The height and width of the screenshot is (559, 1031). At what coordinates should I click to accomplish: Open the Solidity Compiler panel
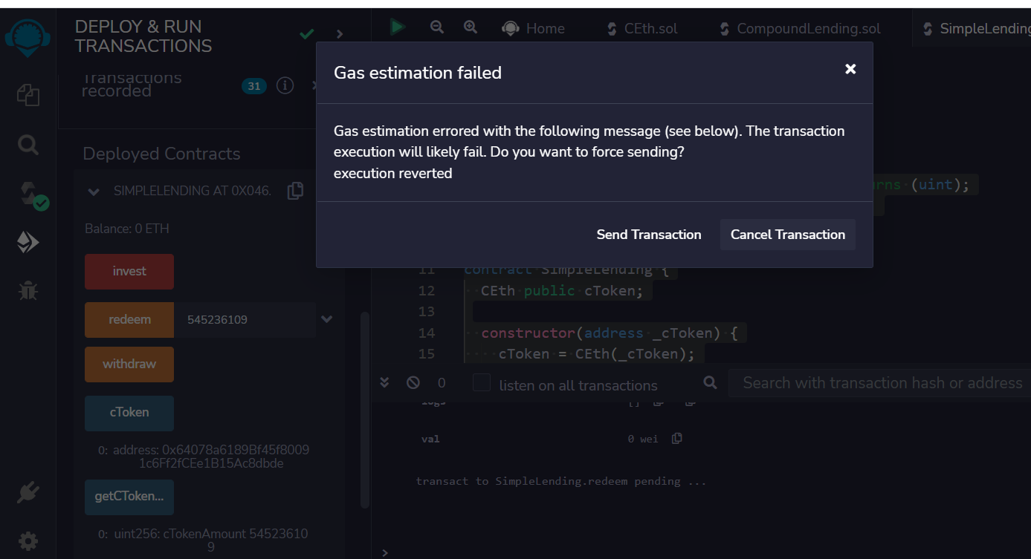(28, 193)
